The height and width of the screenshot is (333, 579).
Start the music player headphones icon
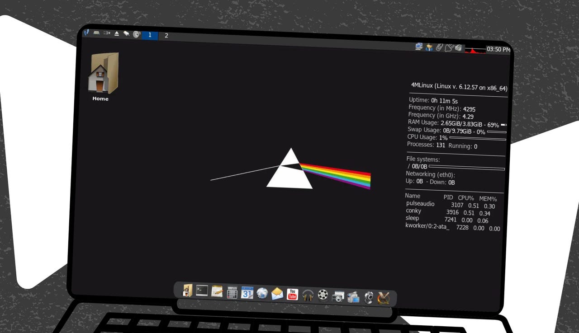coord(307,295)
